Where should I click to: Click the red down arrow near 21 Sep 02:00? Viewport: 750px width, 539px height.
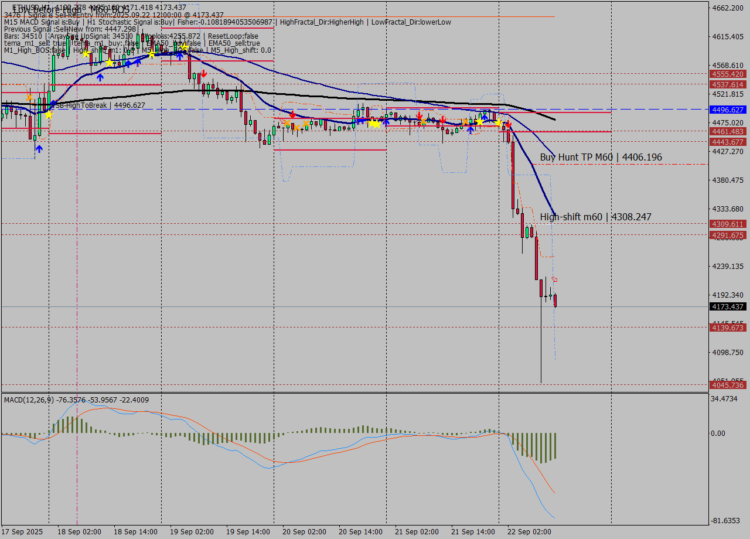(x=418, y=117)
